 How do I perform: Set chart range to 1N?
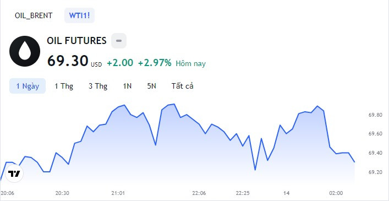click(x=127, y=86)
